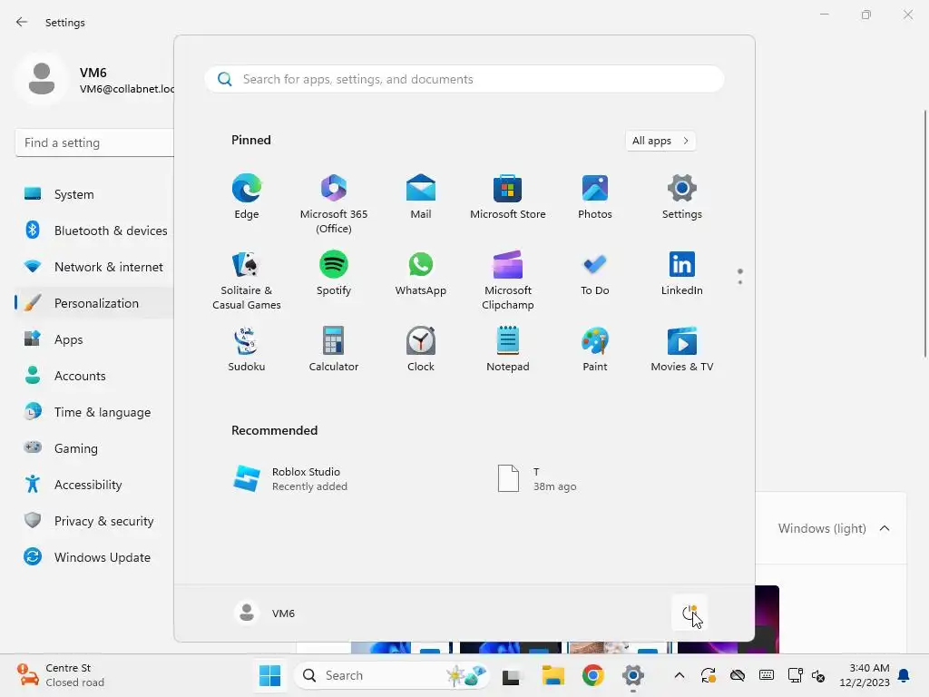Click Settings gear icon on taskbar
This screenshot has height=697, width=929.
click(632, 675)
